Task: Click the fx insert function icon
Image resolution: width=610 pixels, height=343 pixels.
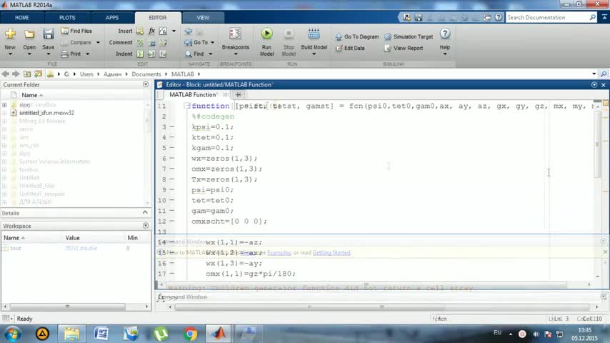Action: point(151,31)
